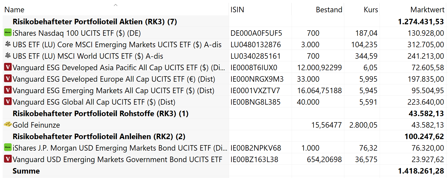Click the UBS MSCI World ETF icon
This screenshot has width=448, height=178.
(8, 56)
